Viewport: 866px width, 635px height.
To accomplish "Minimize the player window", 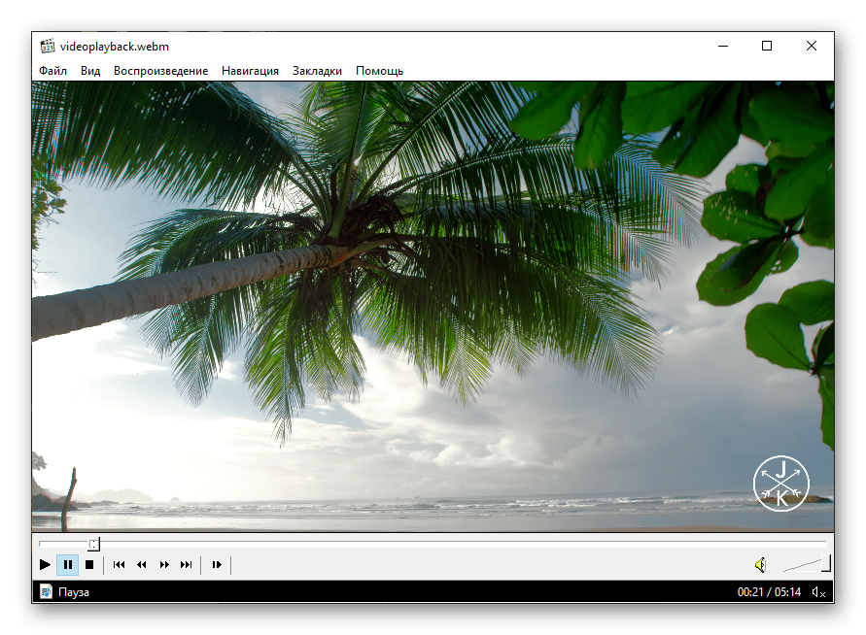I will pos(723,46).
